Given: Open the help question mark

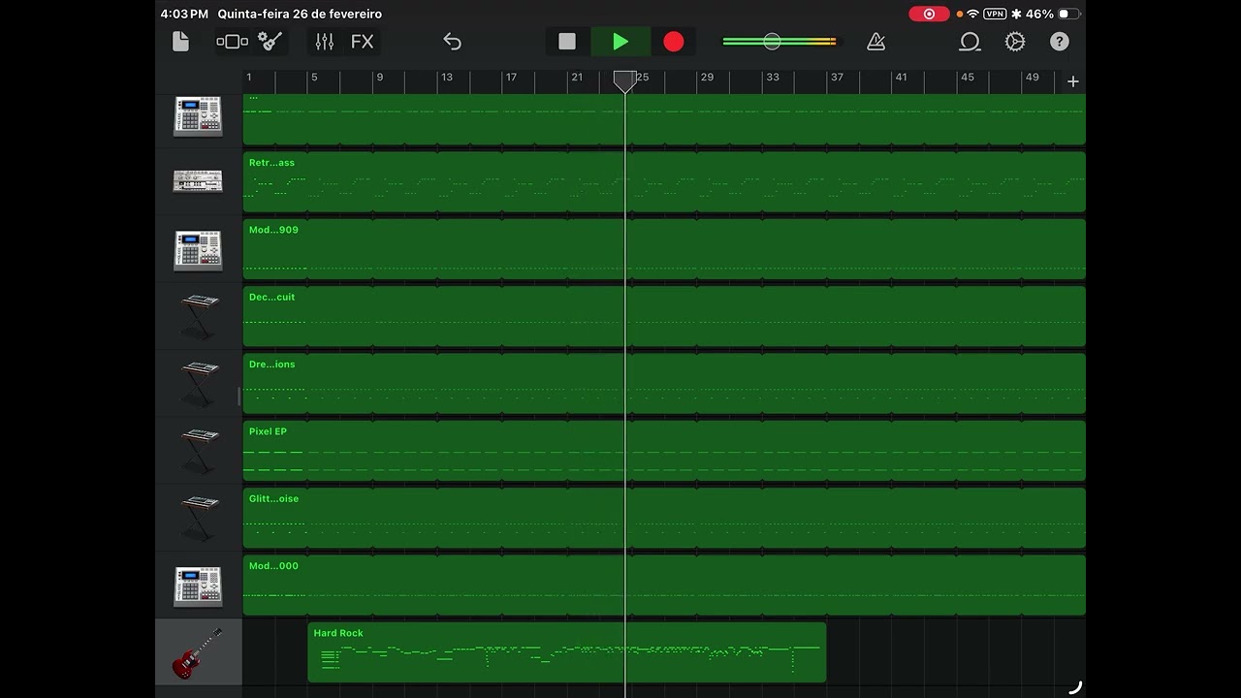Looking at the screenshot, I should tap(1060, 42).
